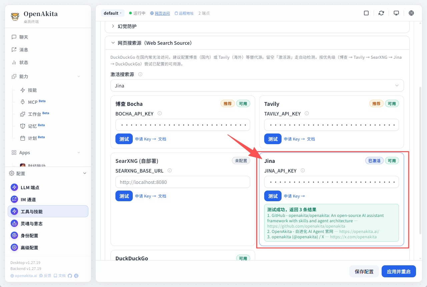Click the IM 通道 icon
This screenshot has height=287, width=427.
pos(14,200)
